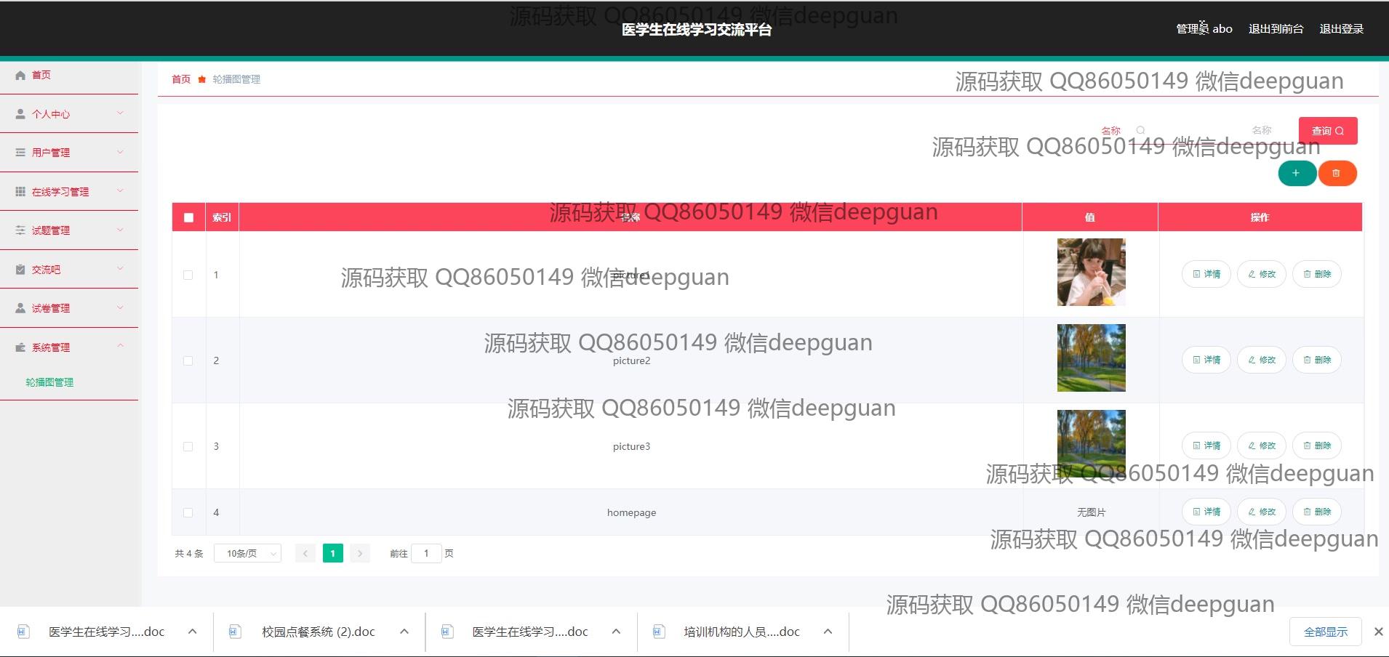Open 详情 for the picture3 row

tap(1206, 446)
